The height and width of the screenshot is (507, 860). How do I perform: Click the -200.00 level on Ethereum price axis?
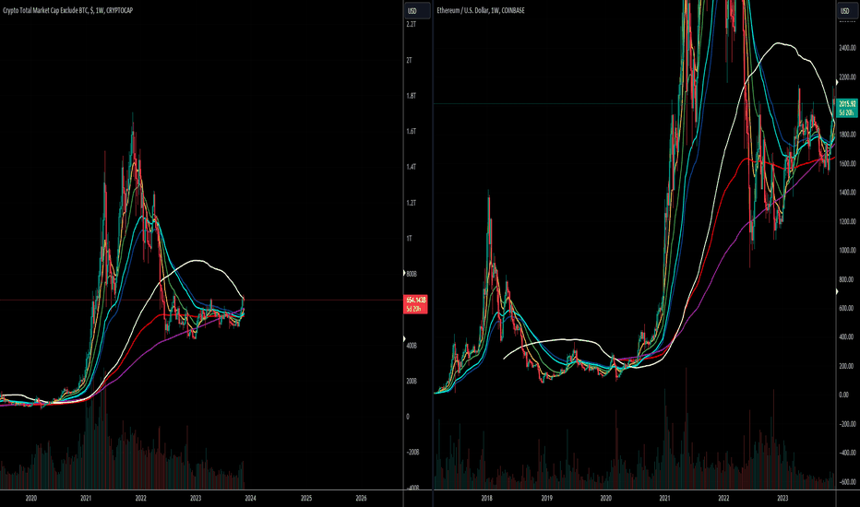(x=847, y=424)
